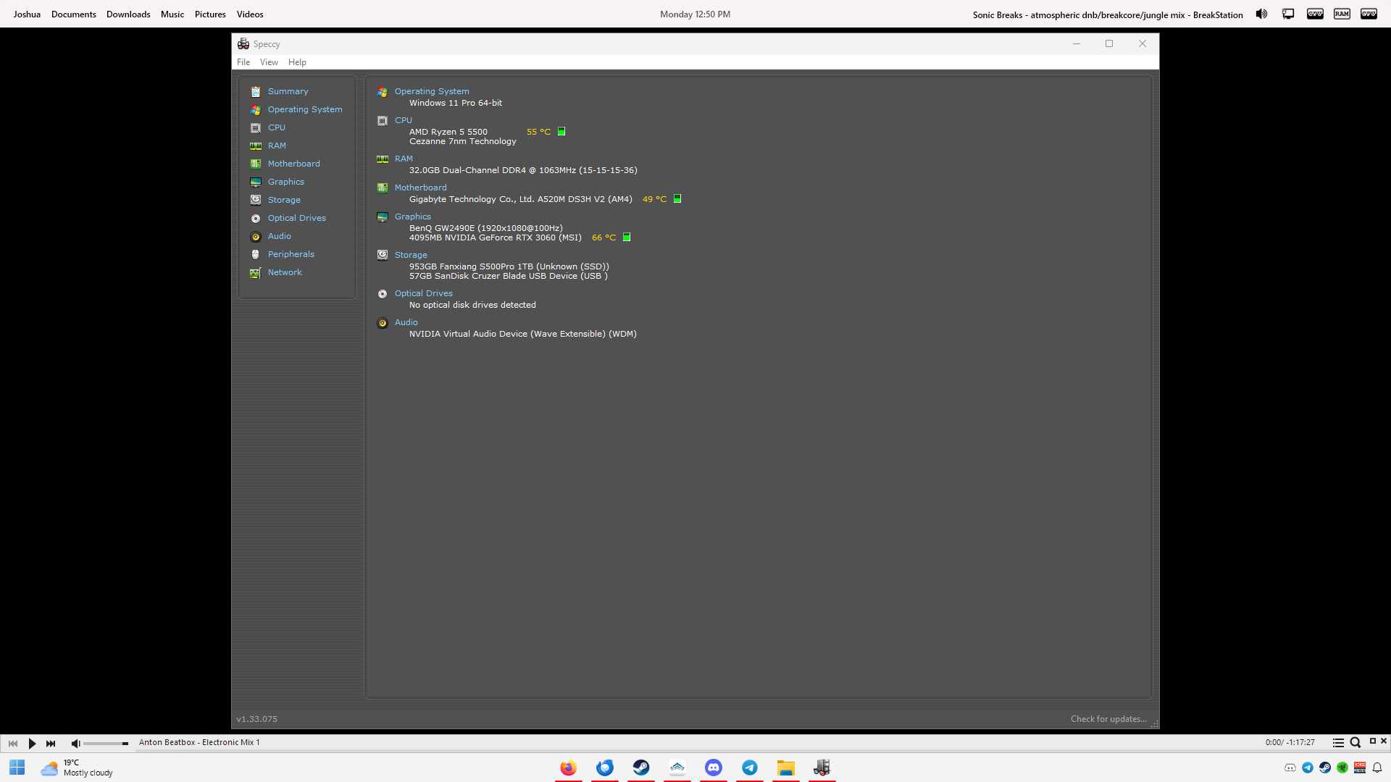Click the "Windows 11 Pro 64-bit" text
Image resolution: width=1391 pixels, height=782 pixels.
click(456, 103)
